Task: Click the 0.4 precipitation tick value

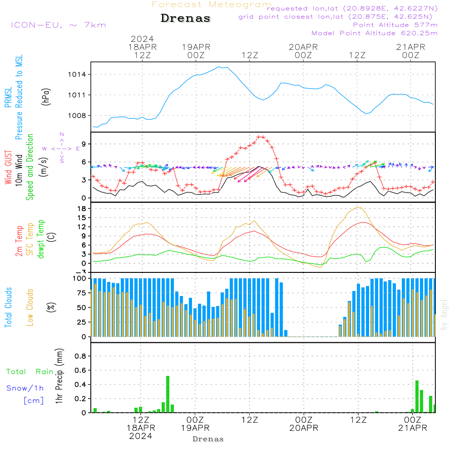Action: pos(80,385)
